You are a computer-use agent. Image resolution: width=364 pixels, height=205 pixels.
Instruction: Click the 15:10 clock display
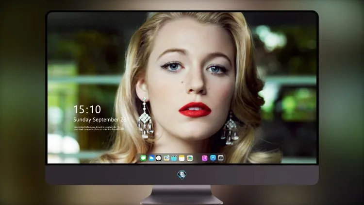87,109
